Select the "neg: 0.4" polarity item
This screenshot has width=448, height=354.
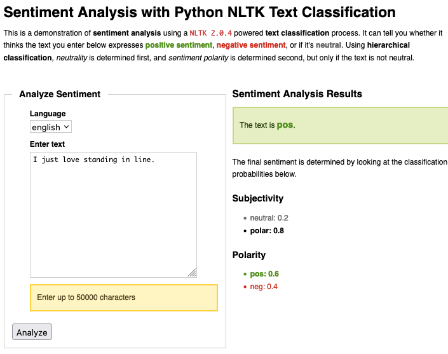click(x=264, y=287)
